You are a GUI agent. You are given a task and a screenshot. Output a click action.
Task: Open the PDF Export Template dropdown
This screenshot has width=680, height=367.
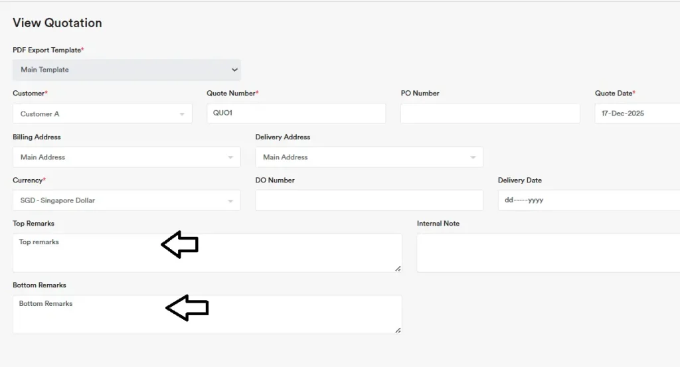coord(126,70)
